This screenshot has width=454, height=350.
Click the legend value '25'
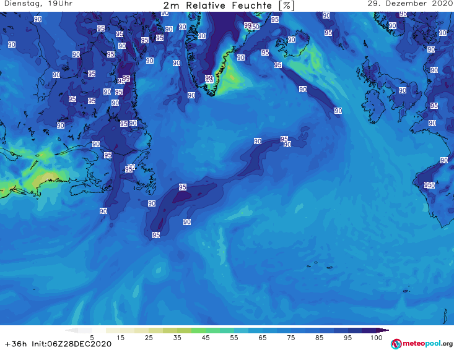click(149, 338)
